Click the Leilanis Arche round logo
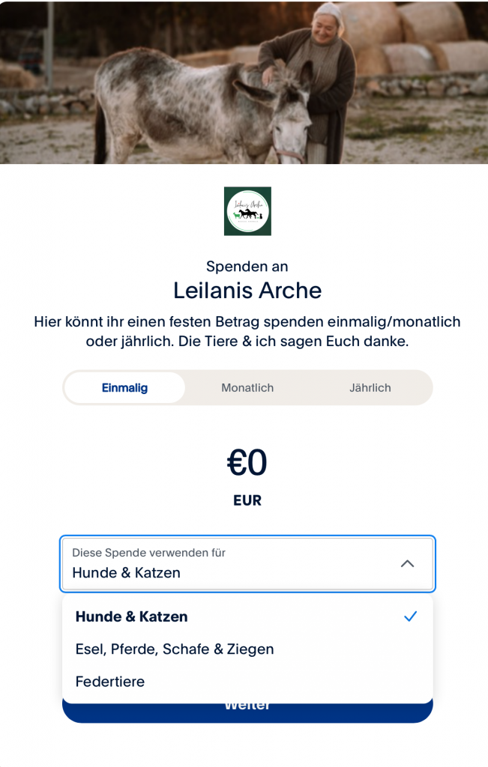Viewport: 488px width, 767px height. [x=247, y=211]
